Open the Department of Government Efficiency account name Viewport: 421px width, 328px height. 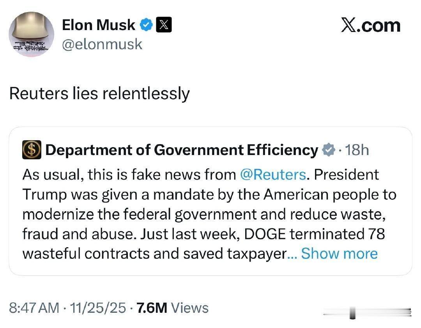tap(182, 150)
